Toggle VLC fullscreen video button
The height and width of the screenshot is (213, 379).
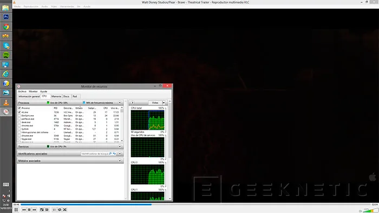tap(42, 210)
